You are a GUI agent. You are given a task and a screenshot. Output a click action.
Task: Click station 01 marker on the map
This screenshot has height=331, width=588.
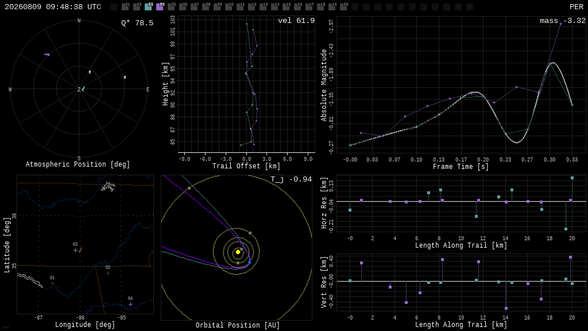click(x=52, y=284)
